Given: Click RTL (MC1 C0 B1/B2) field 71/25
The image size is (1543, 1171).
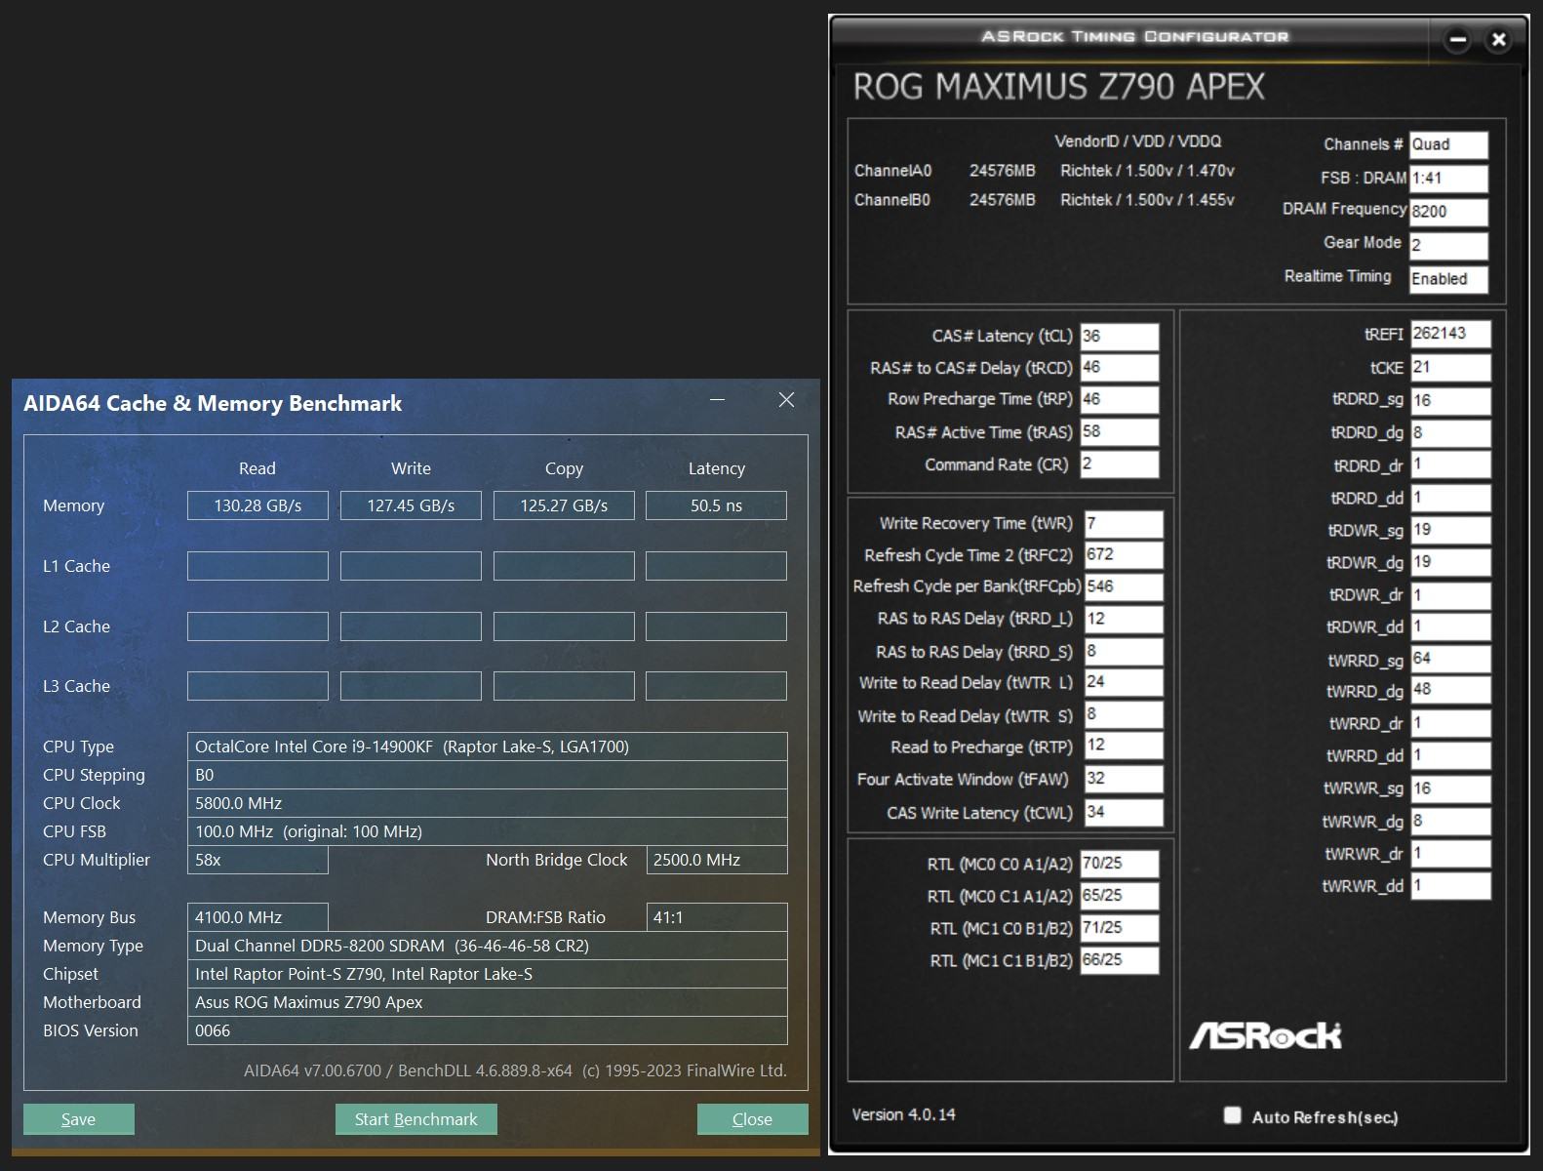Looking at the screenshot, I should [x=1120, y=928].
